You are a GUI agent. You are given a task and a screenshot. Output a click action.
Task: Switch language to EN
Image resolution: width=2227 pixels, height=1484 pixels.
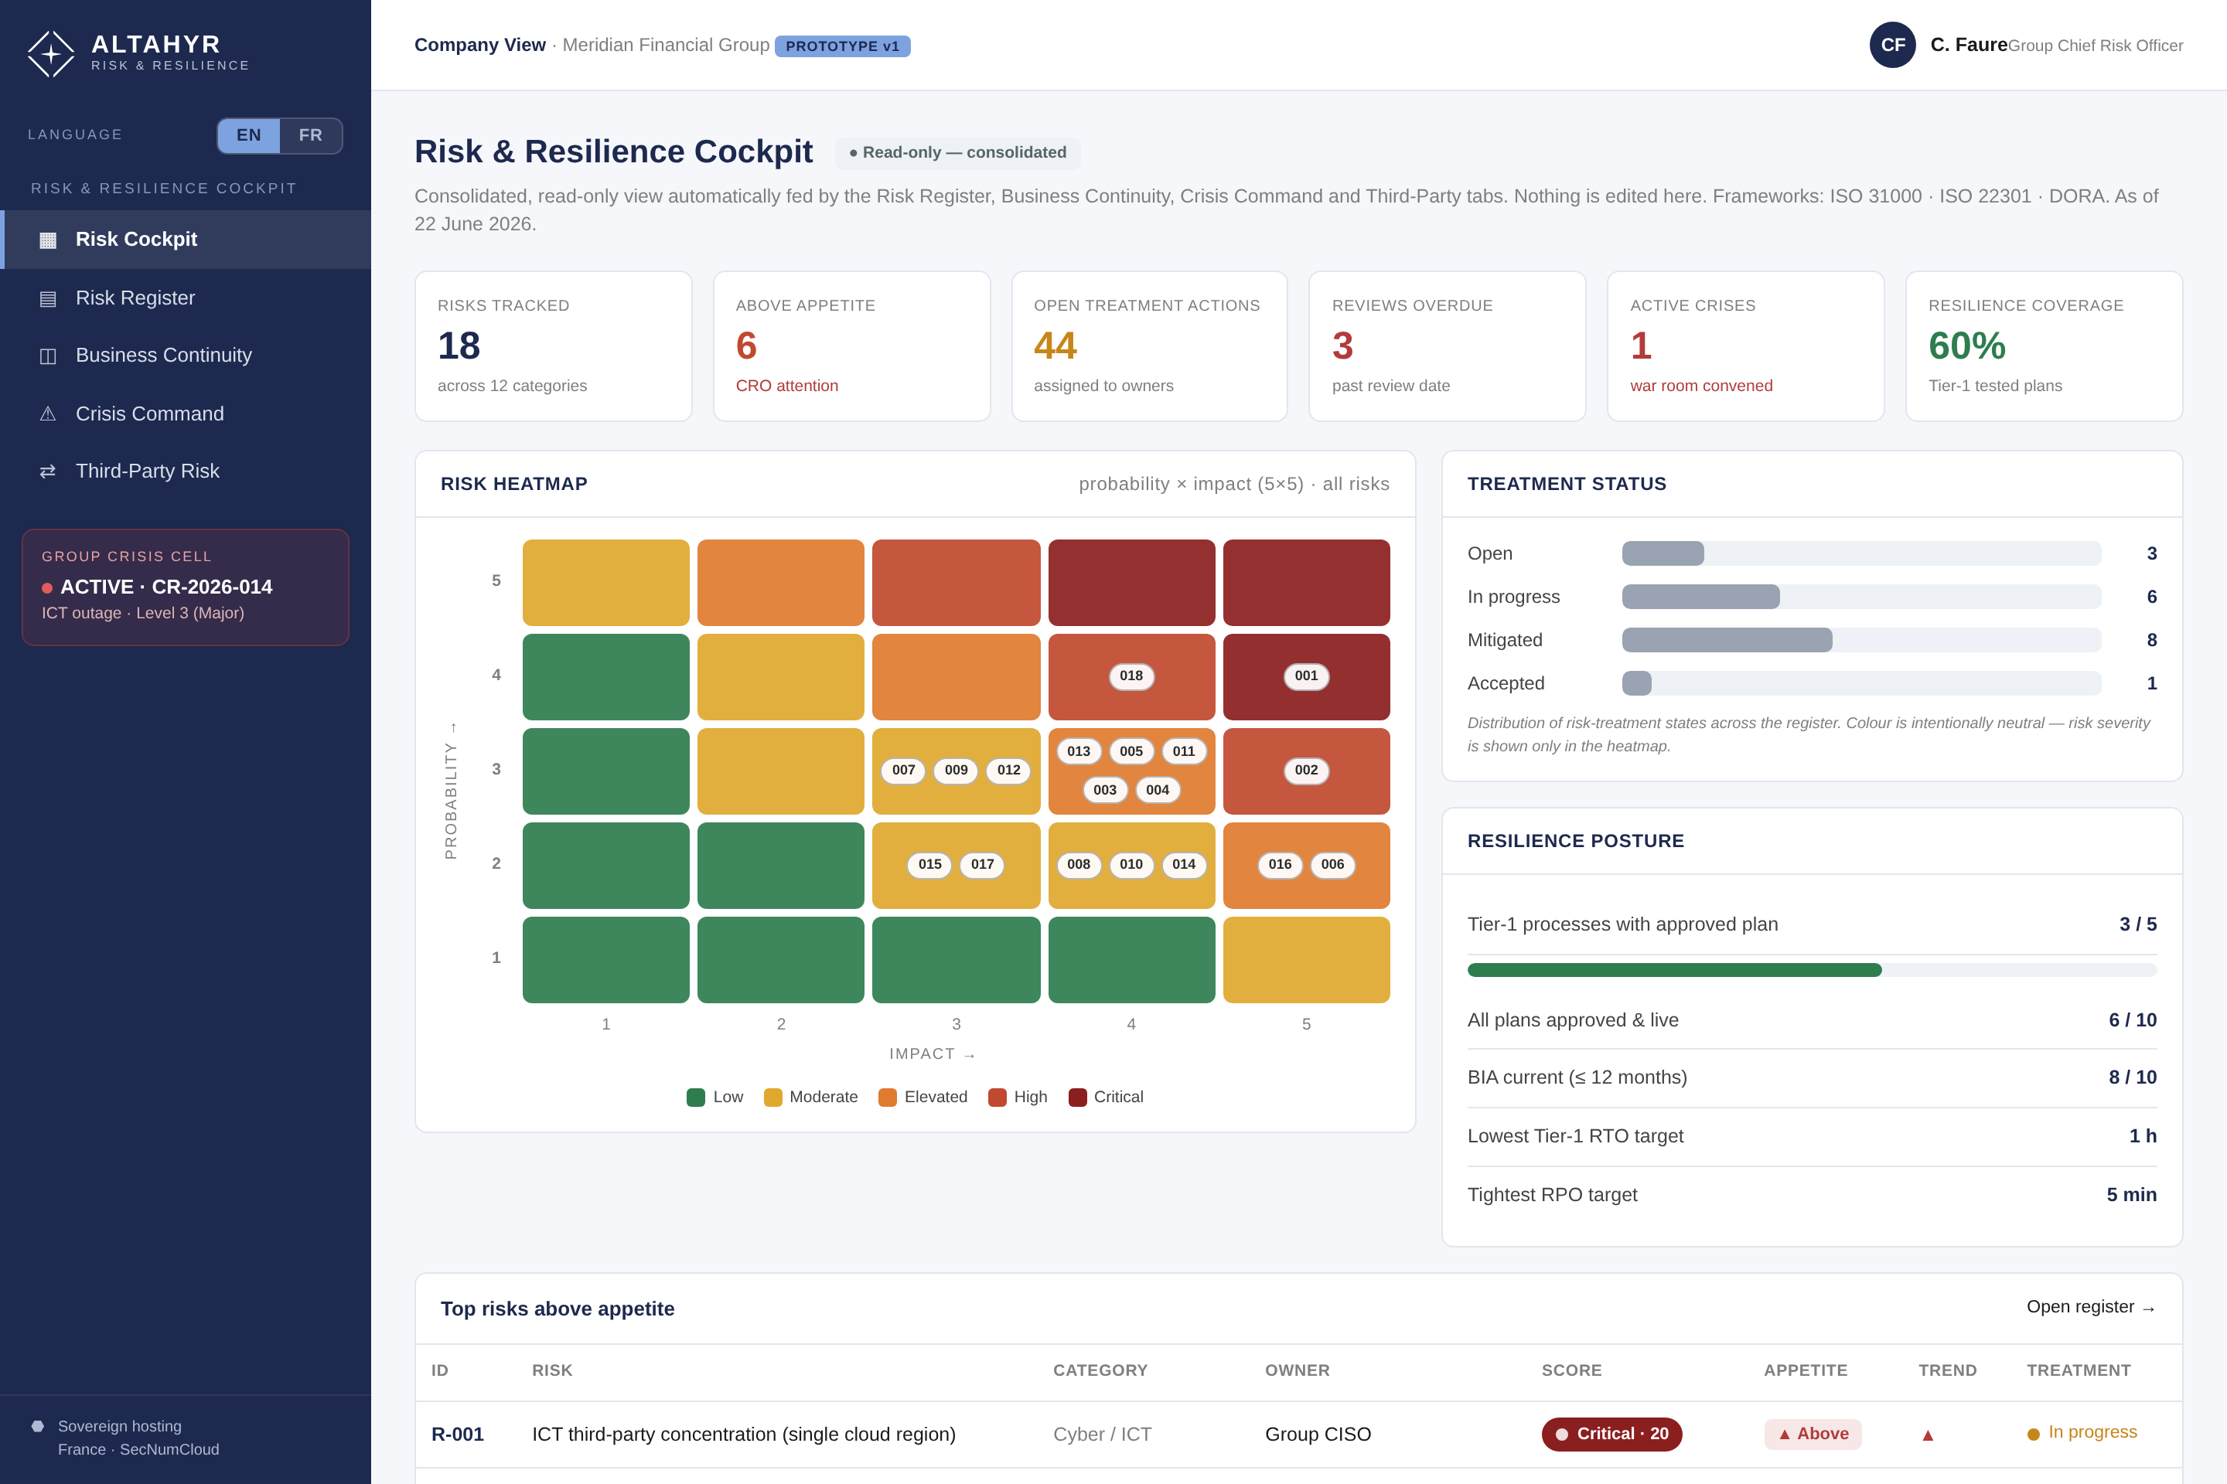(x=249, y=135)
